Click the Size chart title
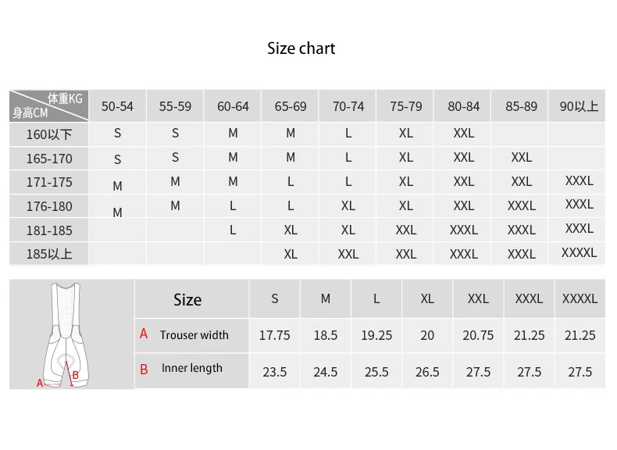The width and height of the screenshot is (617, 450). [301, 48]
